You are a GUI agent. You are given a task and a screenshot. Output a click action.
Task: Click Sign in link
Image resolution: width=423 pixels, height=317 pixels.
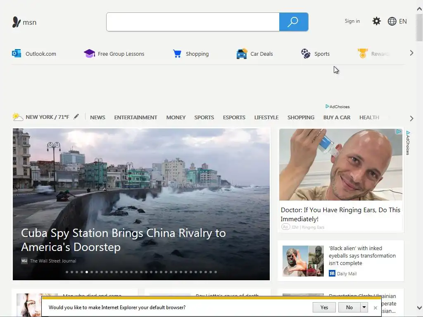pos(352,21)
